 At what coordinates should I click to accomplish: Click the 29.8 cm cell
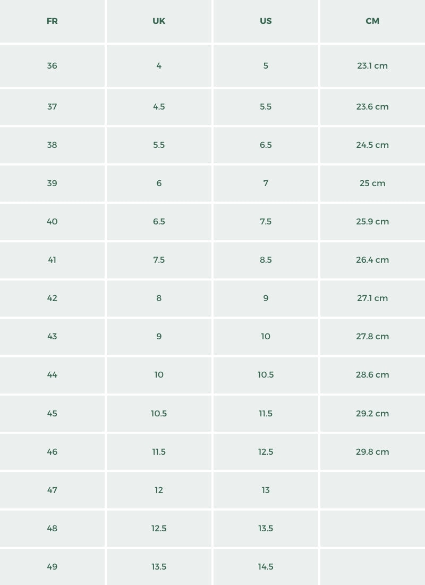pos(372,452)
